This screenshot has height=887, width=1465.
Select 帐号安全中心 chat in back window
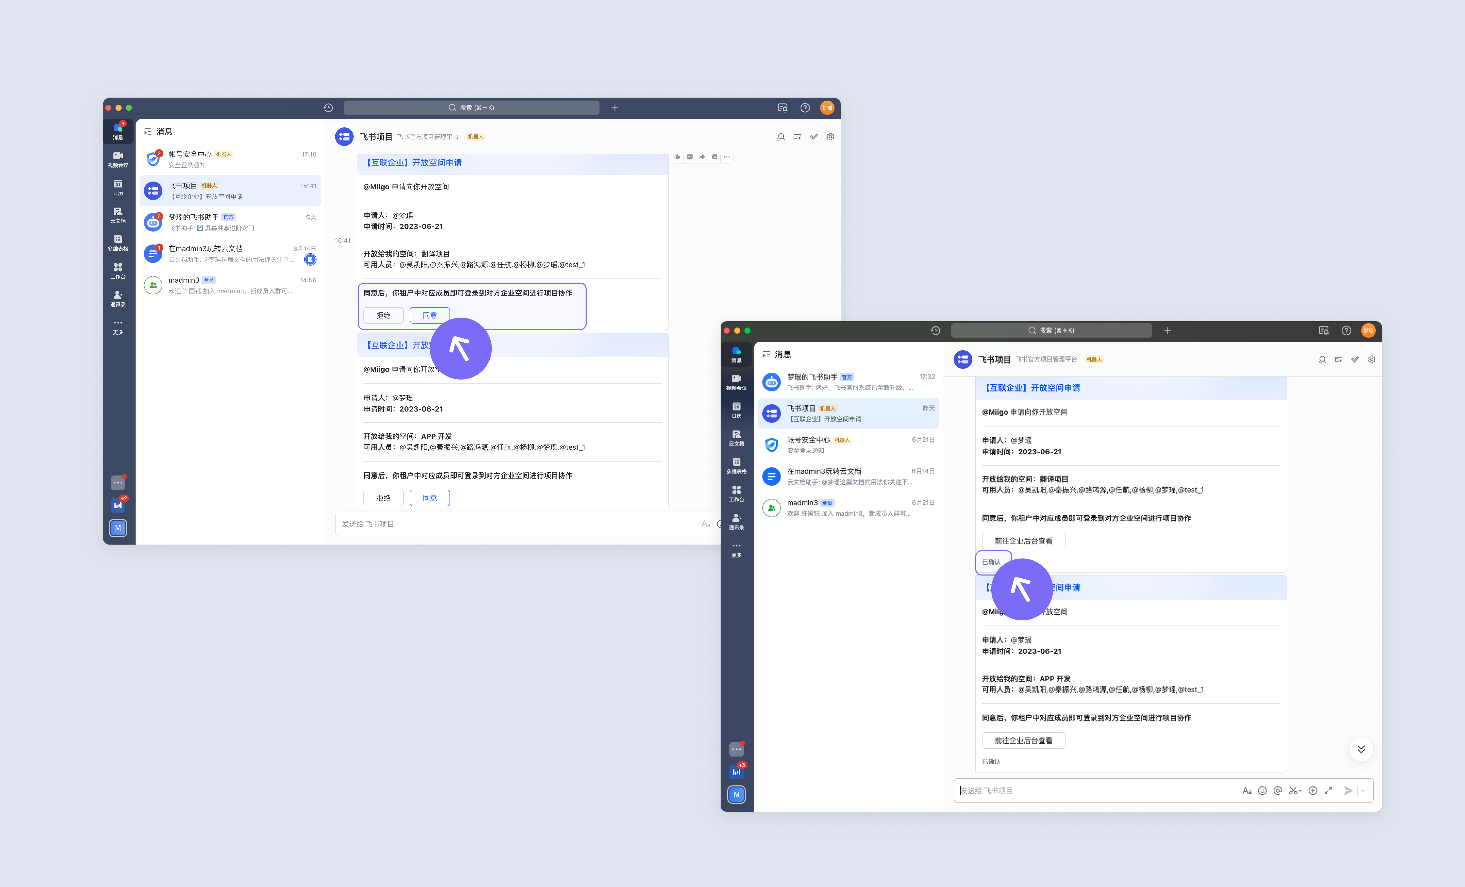pos(230,159)
